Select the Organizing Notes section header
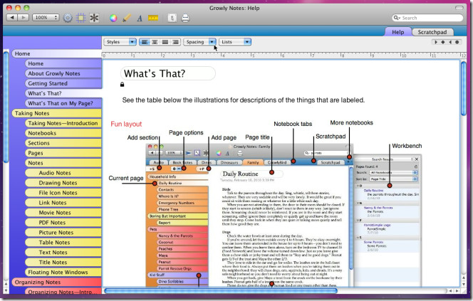 57,282
